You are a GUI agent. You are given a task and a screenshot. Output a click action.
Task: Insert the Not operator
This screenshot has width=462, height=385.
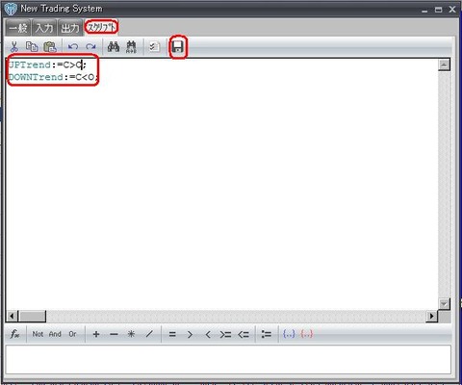(x=38, y=334)
